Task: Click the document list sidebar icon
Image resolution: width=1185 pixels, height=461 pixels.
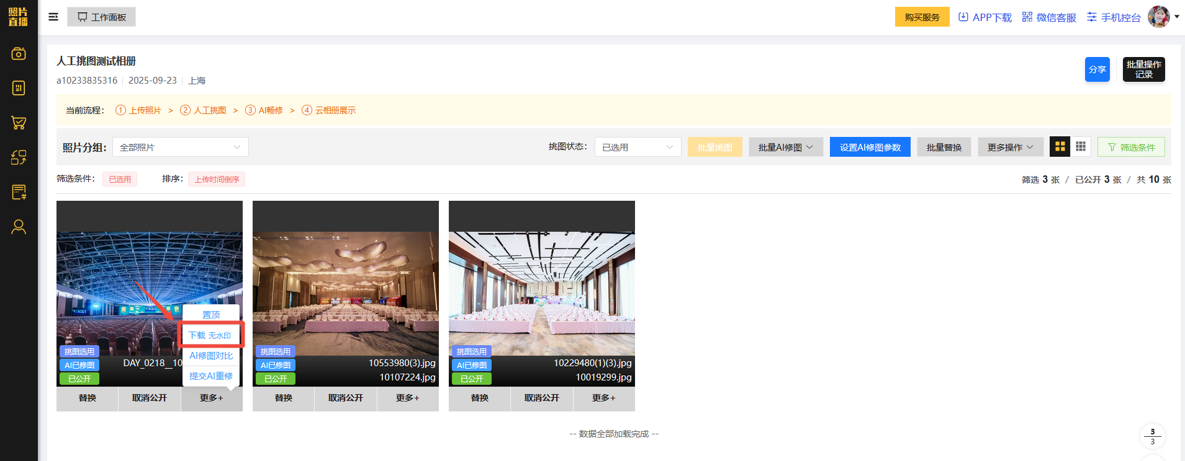Action: 19,88
